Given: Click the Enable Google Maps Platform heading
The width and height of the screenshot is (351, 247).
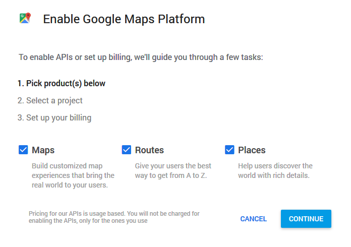Looking at the screenshot, I should pyautogui.click(x=124, y=19).
